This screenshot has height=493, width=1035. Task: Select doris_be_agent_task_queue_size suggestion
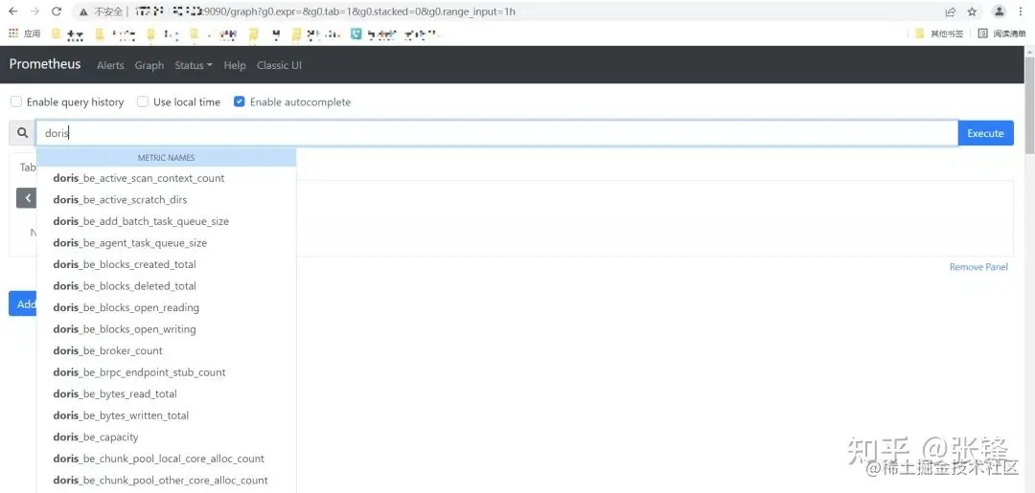pyautogui.click(x=167, y=242)
